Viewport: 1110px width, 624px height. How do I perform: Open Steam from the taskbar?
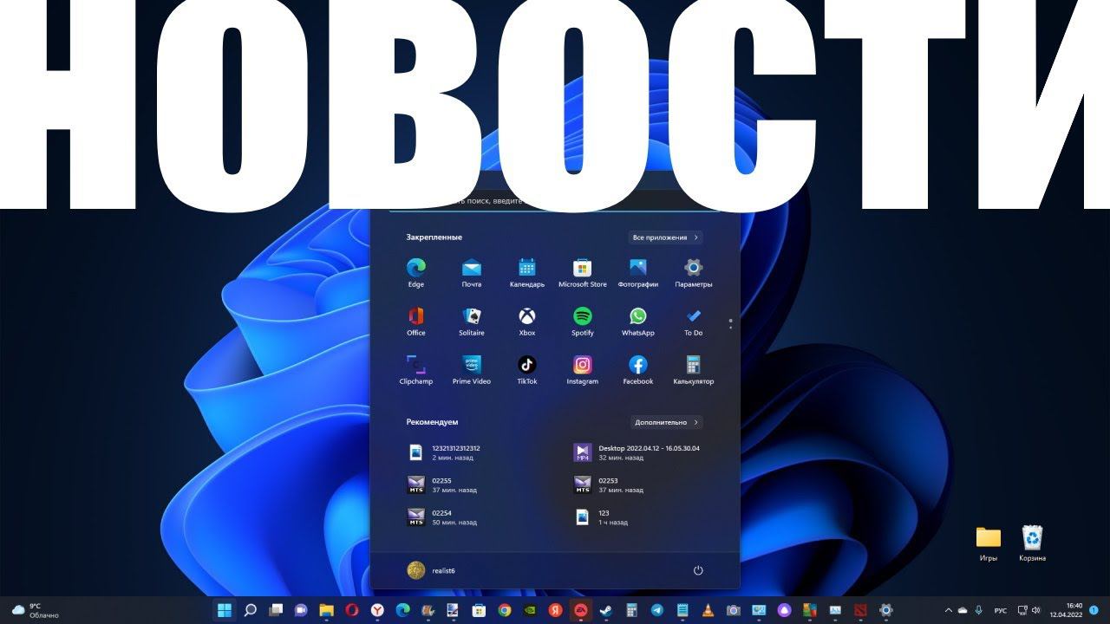click(606, 610)
